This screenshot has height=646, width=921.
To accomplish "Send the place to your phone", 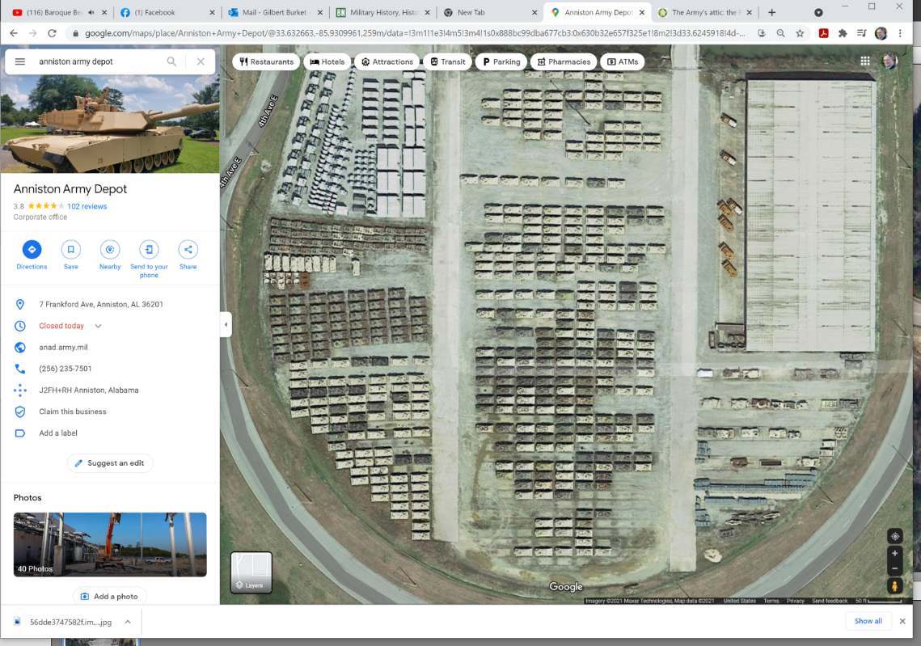I will coord(150,259).
